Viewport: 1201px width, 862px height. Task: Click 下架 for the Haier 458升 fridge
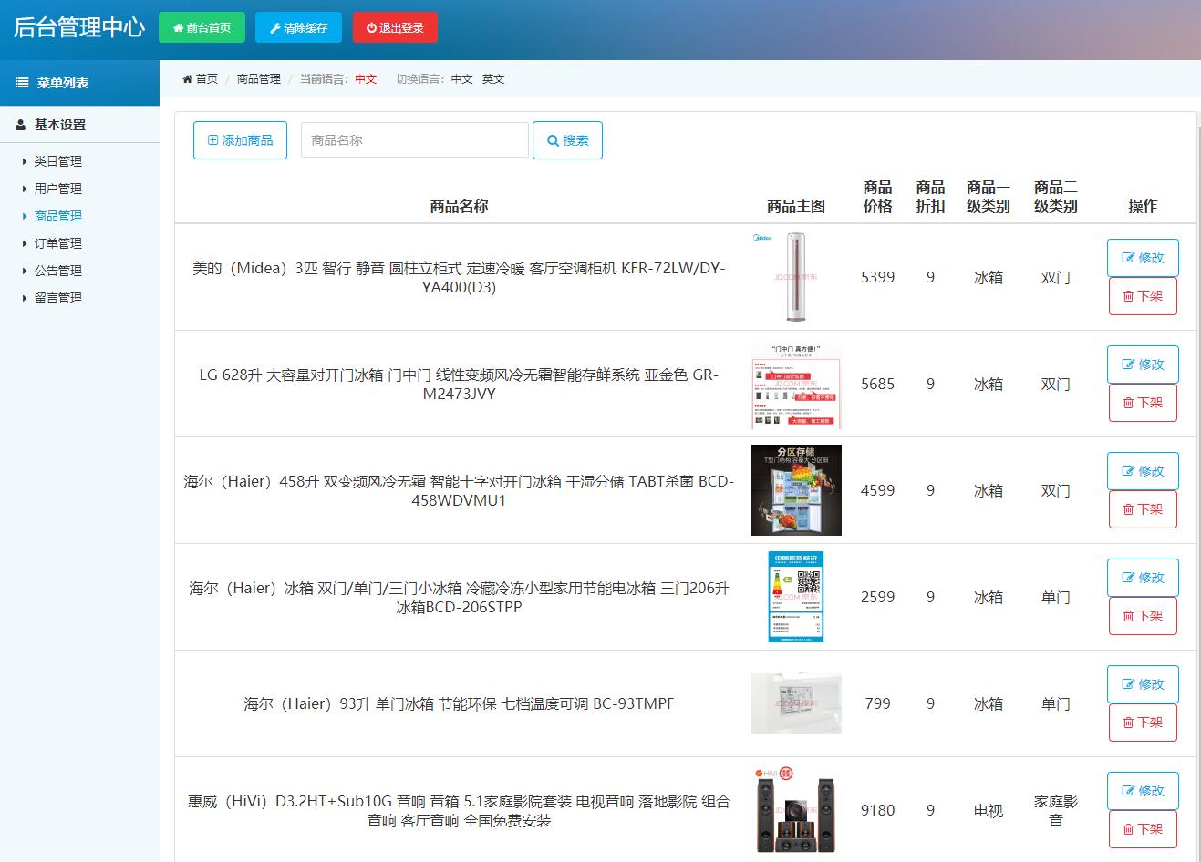pos(1143,509)
